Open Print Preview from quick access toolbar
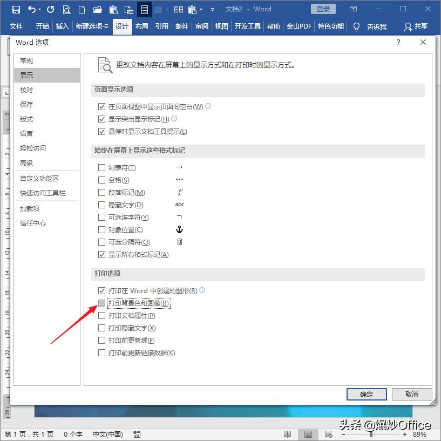Viewport: 441px width, 441px height. pyautogui.click(x=66, y=9)
